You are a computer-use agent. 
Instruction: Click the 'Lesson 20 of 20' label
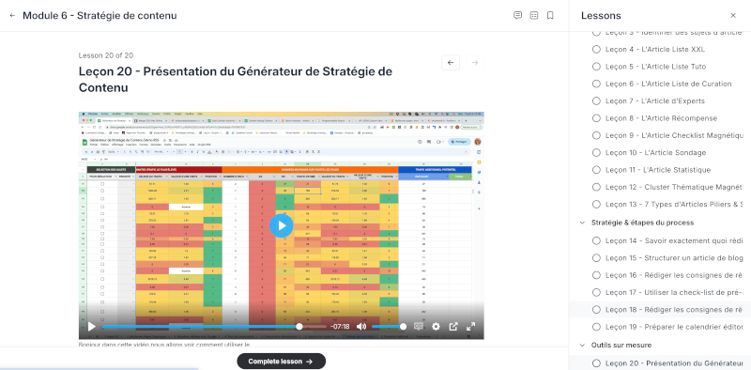click(106, 55)
